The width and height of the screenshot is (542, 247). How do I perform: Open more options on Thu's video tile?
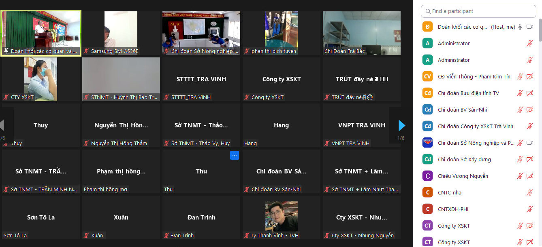[234, 155]
